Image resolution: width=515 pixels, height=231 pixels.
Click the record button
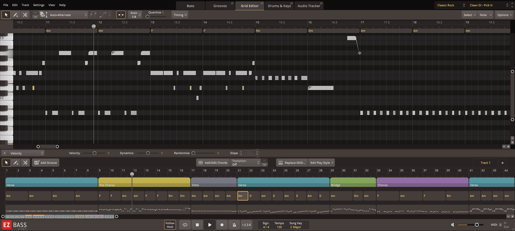click(222, 225)
